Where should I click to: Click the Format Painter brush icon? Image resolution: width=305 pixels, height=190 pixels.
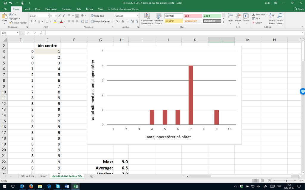10,23
